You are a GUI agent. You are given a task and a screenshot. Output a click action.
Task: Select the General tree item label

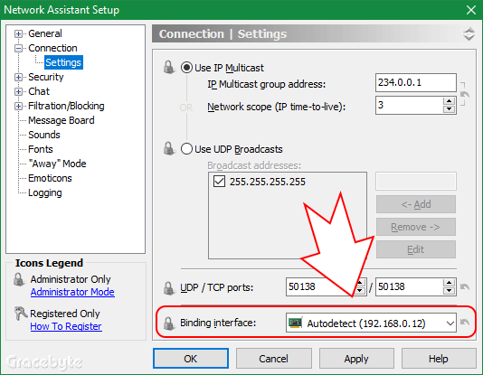[45, 33]
